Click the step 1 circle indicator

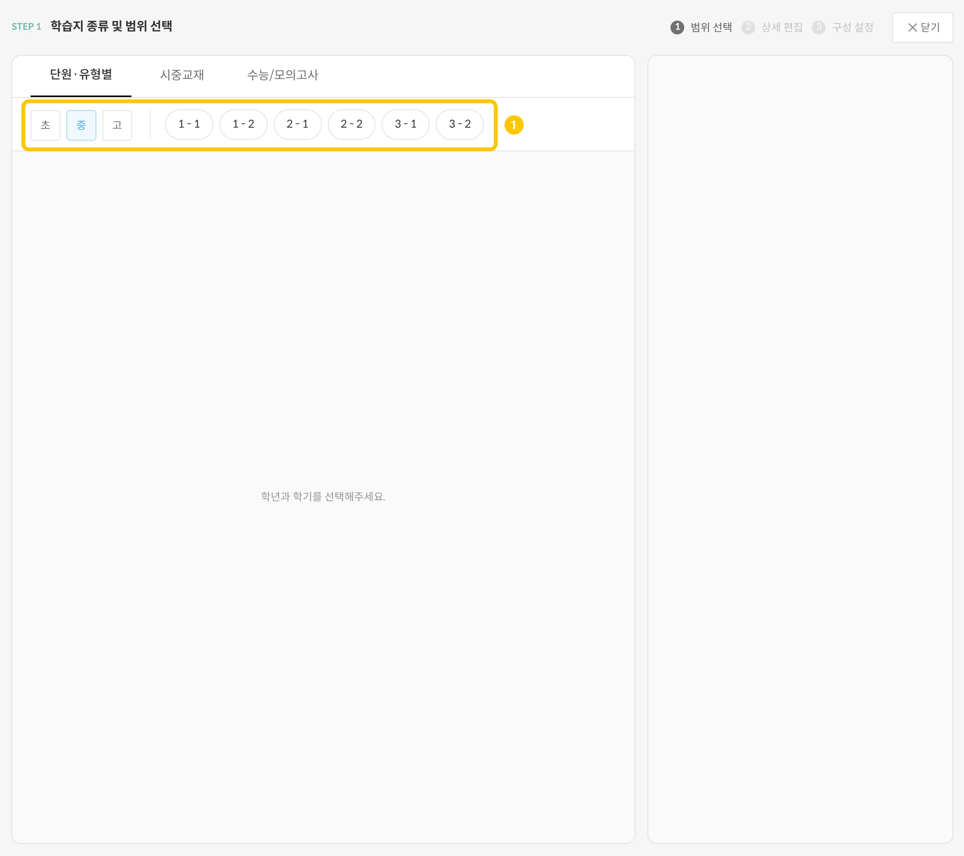[677, 27]
